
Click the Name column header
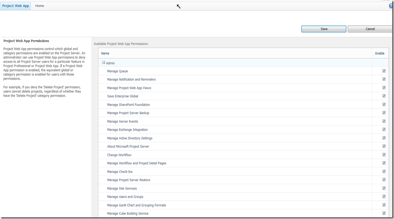(x=105, y=53)
